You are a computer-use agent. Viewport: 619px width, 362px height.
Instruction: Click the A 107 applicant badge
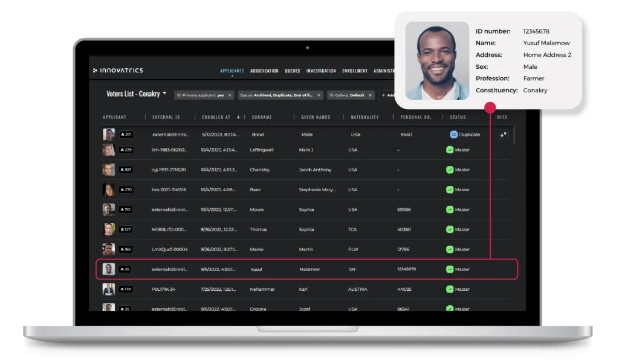[x=126, y=170]
